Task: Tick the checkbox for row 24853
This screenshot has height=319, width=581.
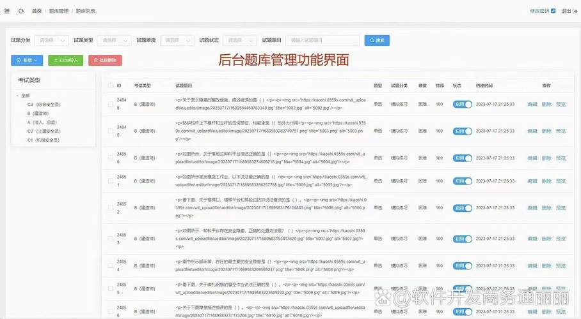Action: [111, 239]
